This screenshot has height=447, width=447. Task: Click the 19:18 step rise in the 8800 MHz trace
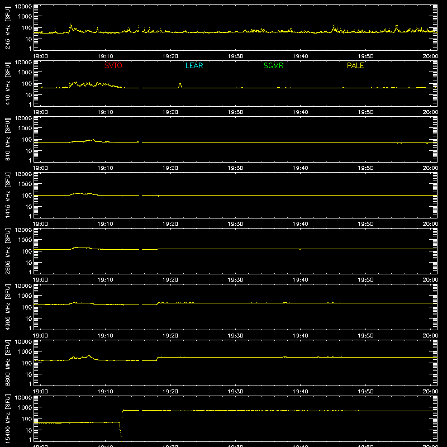point(158,359)
